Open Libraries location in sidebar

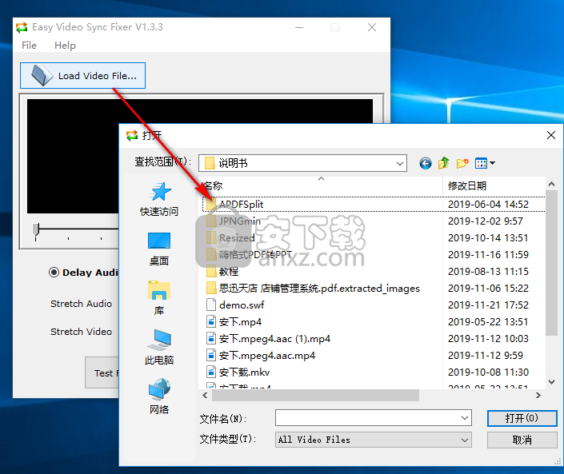coord(159,298)
